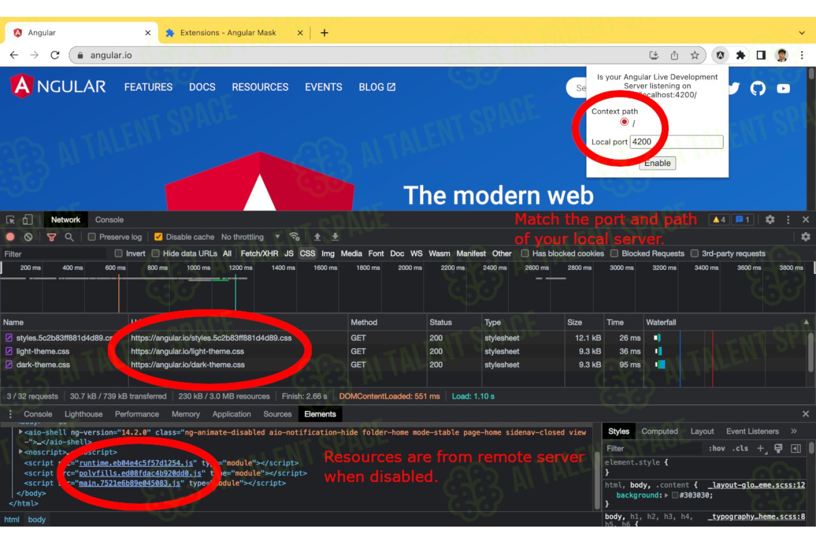Screen dimensions: 816x544
Task: Check 3rd-party requests
Action: [x=695, y=254]
